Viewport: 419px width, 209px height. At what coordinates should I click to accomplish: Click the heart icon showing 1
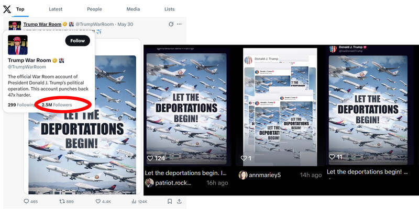pos(244,158)
